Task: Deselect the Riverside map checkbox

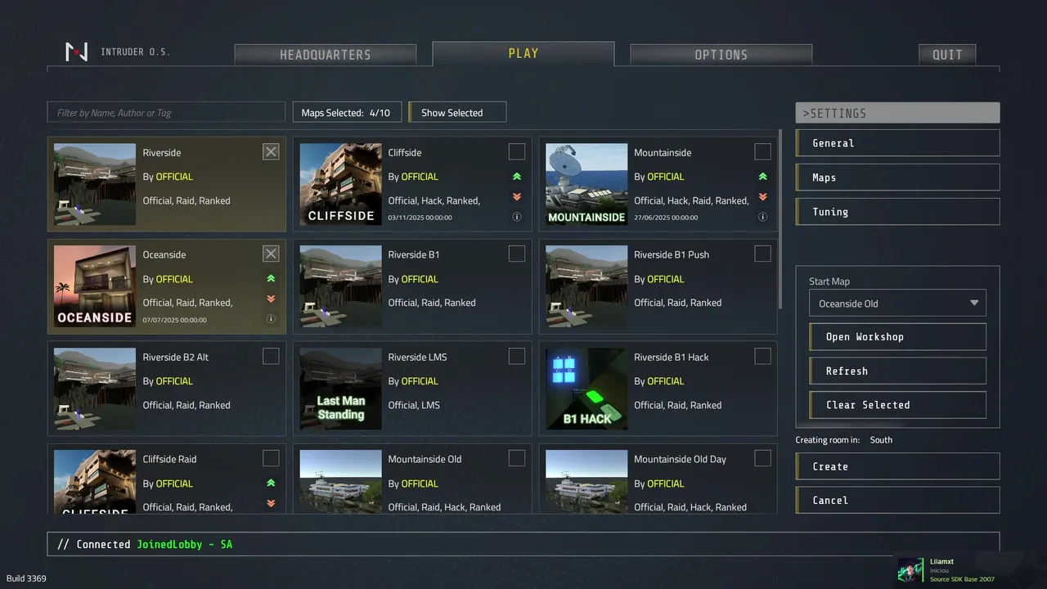Action: (271, 151)
